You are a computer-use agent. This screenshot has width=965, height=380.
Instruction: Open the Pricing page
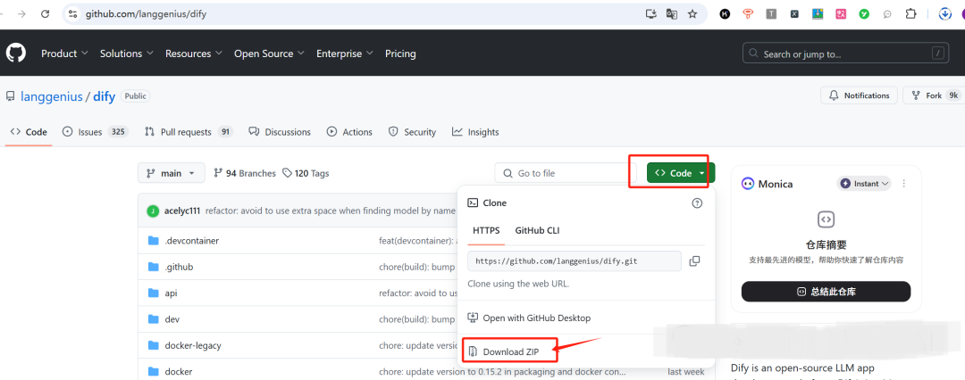pyautogui.click(x=400, y=54)
